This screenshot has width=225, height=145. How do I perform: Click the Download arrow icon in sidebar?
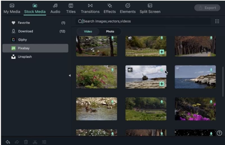pos(13,31)
